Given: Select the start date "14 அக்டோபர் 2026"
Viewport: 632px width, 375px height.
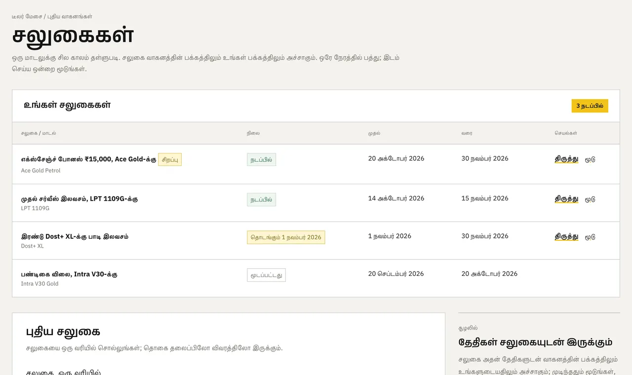Looking at the screenshot, I should (x=396, y=198).
